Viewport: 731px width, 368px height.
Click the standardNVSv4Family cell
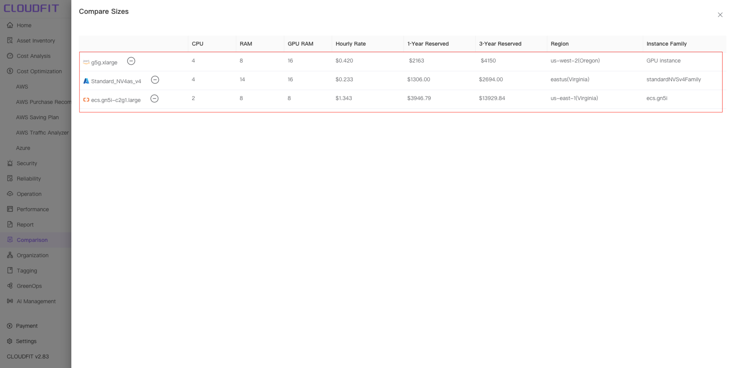tap(673, 79)
